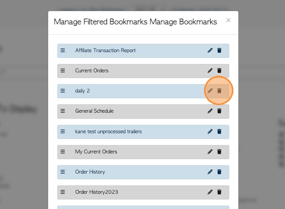This screenshot has width=285, height=209.
Task: Delete the Order History2023 bookmark
Action: tap(219, 192)
